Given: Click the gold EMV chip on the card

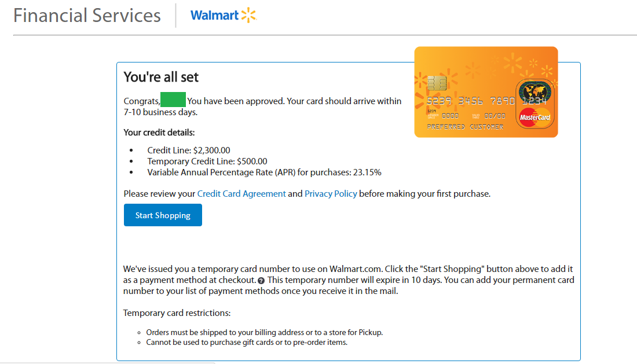Looking at the screenshot, I should coord(437,83).
